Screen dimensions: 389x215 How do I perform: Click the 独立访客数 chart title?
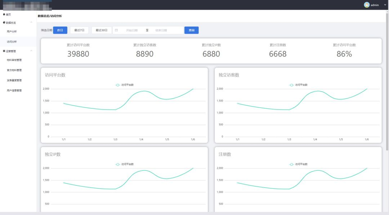click(x=229, y=75)
